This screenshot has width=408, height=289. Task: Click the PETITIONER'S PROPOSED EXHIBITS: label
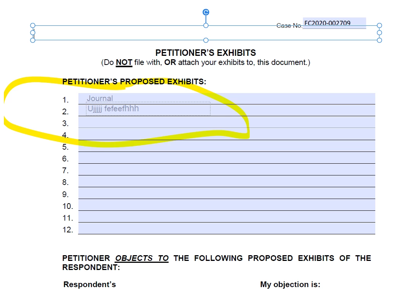134,82
